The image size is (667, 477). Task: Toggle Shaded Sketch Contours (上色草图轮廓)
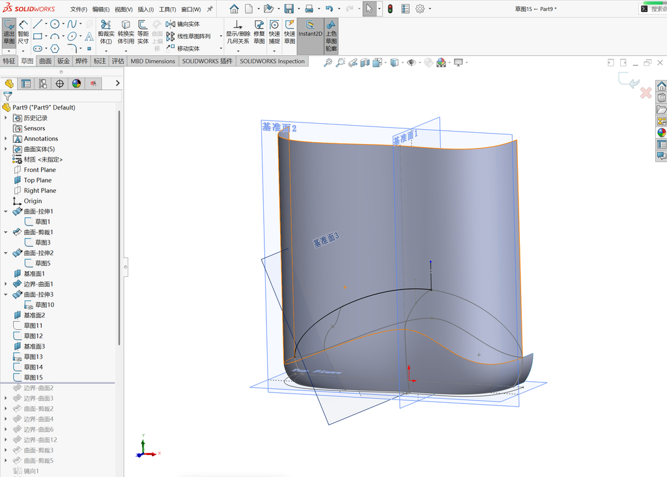tap(331, 36)
